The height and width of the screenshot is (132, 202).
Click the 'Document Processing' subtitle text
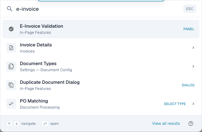(x=40, y=107)
